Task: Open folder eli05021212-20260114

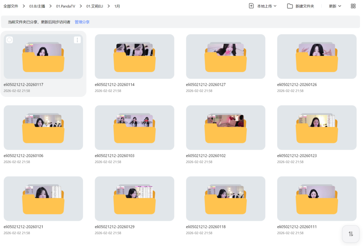Action: tap(134, 56)
